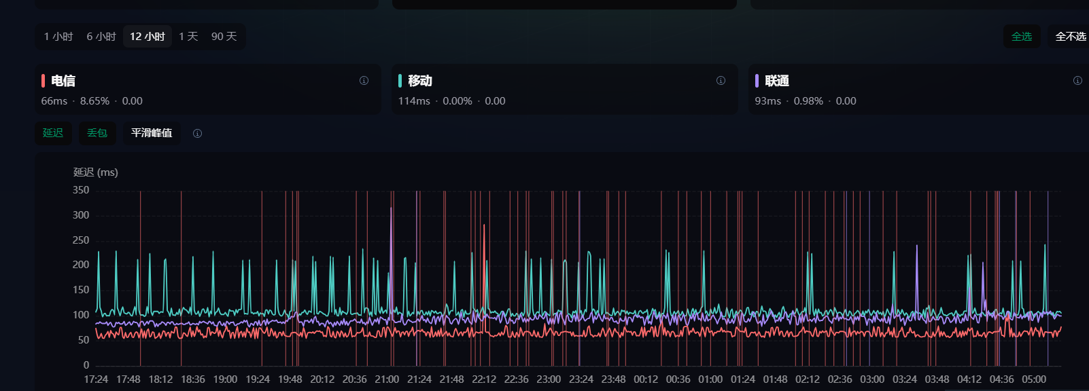Click the 350 y-axis label
The height and width of the screenshot is (391, 1089).
click(x=81, y=190)
